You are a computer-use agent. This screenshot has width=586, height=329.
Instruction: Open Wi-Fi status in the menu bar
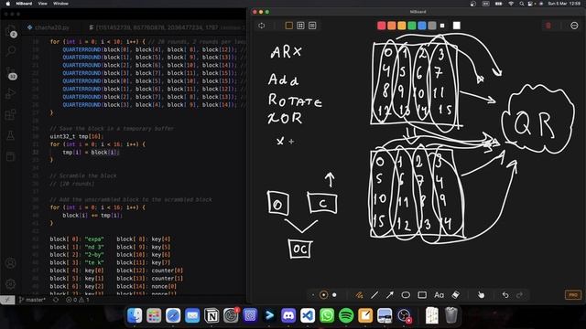511,4
